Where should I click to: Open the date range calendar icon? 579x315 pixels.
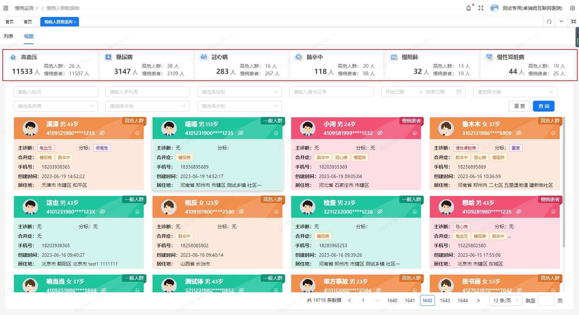pos(459,92)
